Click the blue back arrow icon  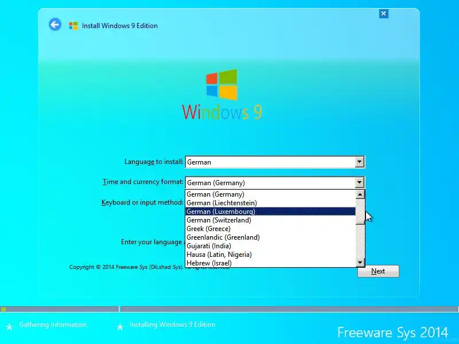point(55,24)
